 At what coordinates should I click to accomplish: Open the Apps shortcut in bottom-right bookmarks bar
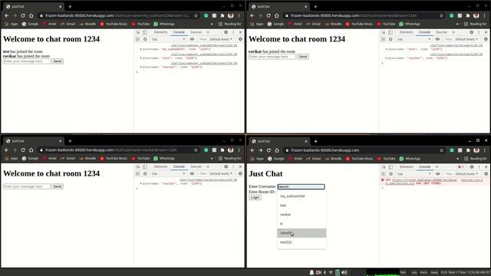coord(257,159)
